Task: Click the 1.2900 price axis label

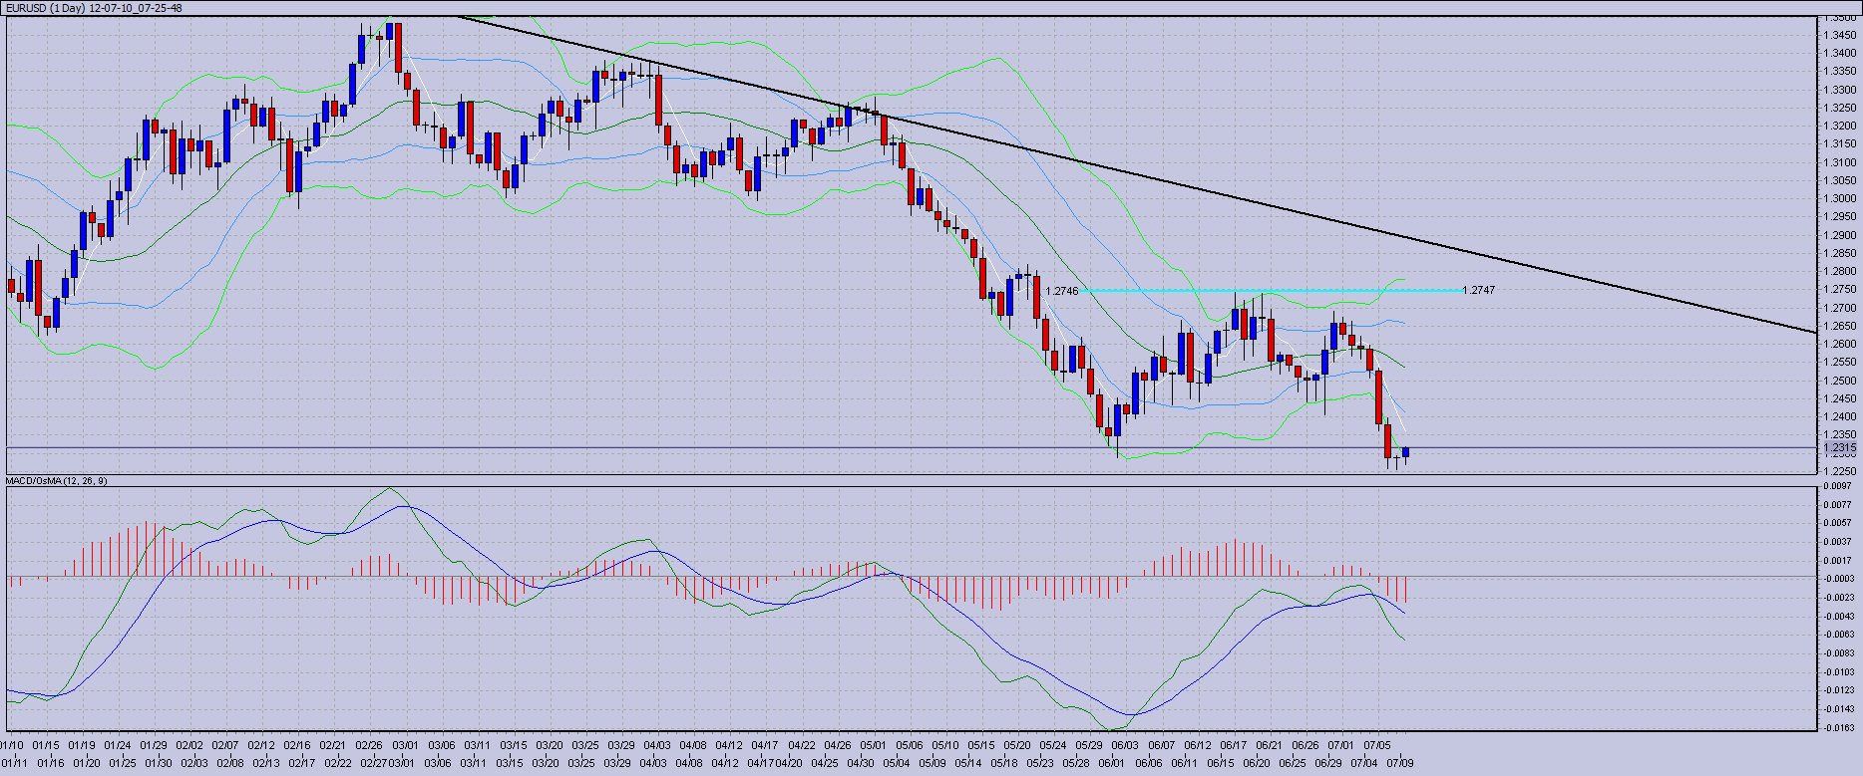Action: 1840,235
